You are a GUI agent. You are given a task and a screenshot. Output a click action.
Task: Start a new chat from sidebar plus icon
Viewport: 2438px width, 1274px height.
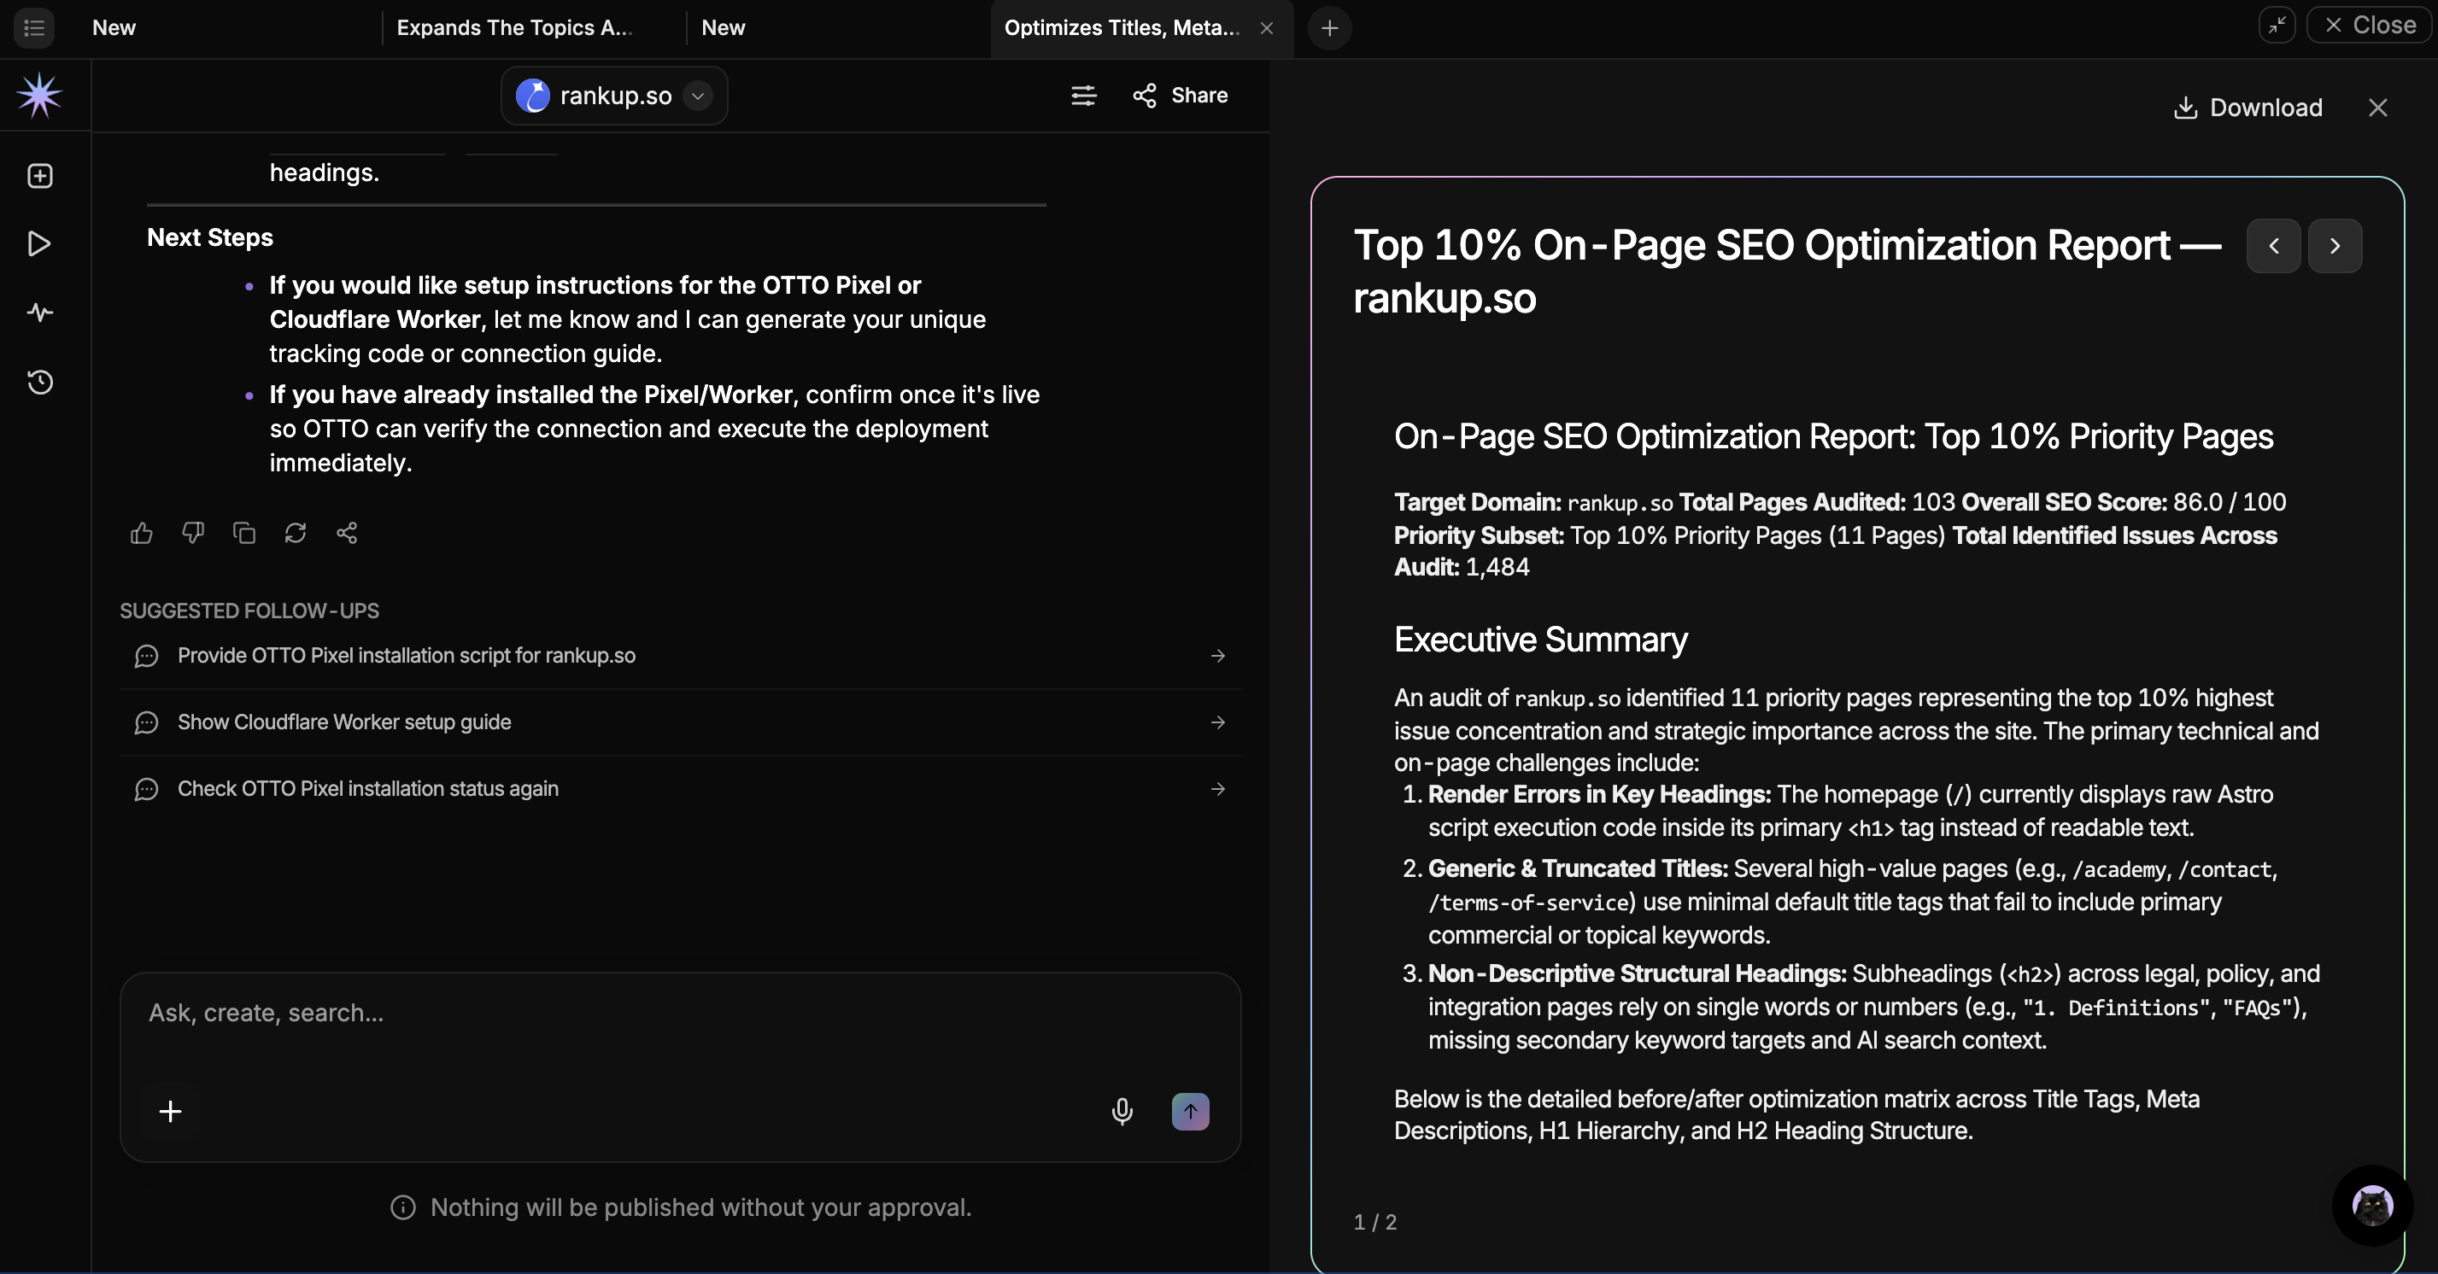[40, 176]
